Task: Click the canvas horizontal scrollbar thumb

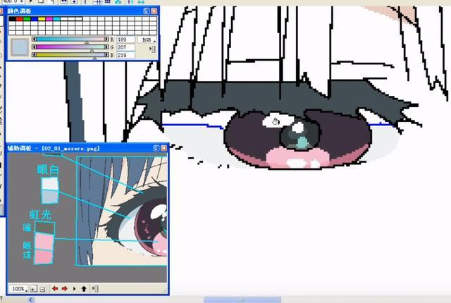Action: 242,300
